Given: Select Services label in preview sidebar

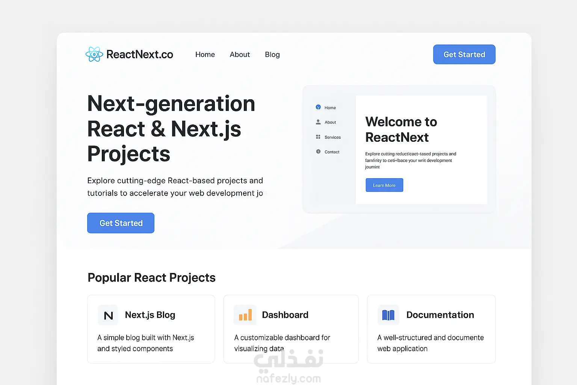Looking at the screenshot, I should (x=332, y=137).
